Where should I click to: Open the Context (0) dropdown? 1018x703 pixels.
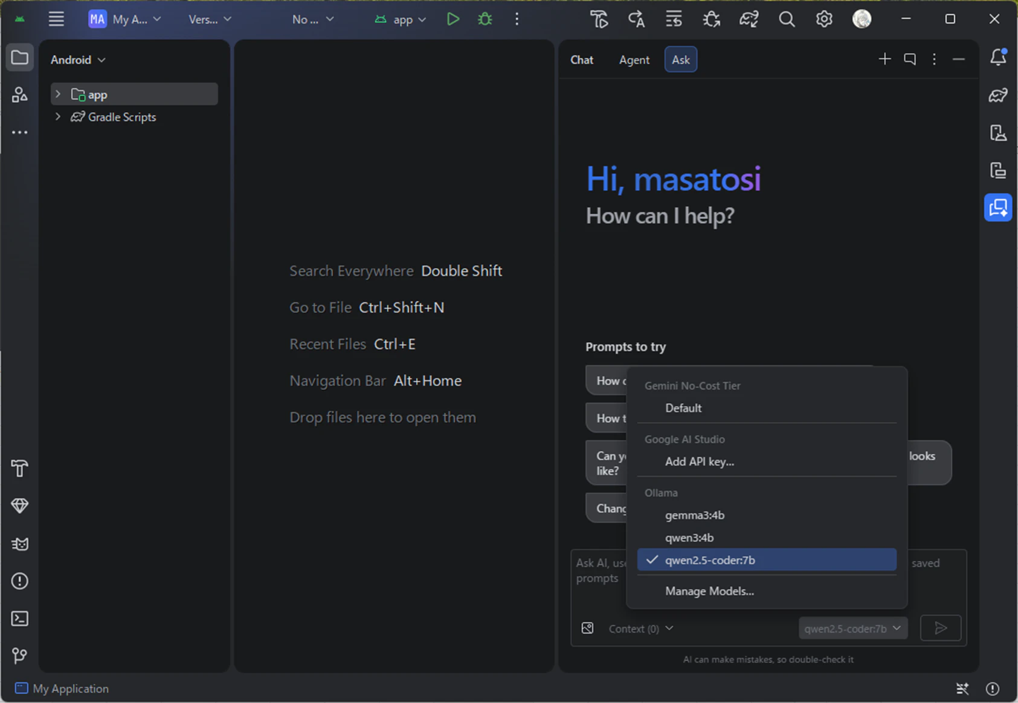click(641, 629)
